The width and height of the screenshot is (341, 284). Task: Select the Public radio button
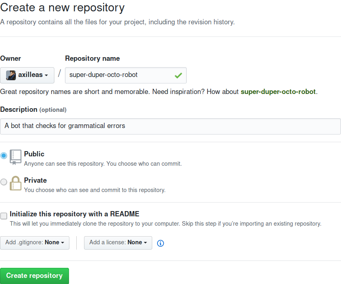4,156
